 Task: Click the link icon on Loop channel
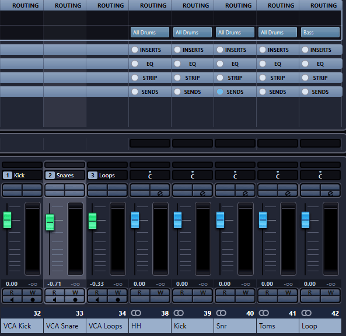[x=306, y=313]
